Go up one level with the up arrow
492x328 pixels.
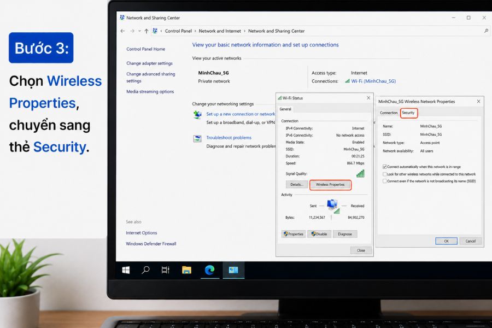coord(146,31)
